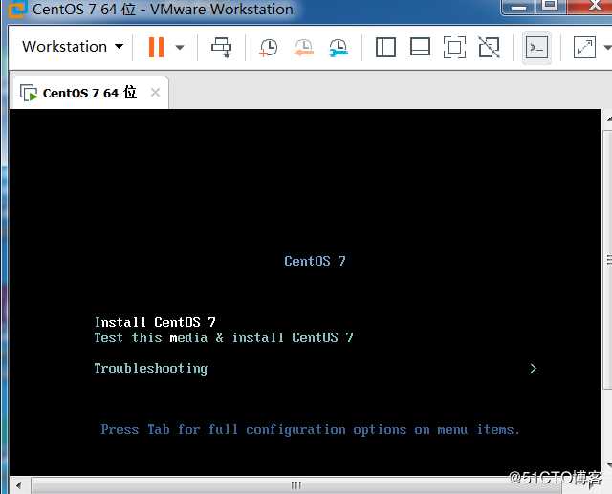
Task: Click the Press Tab hint text
Action: click(x=310, y=429)
